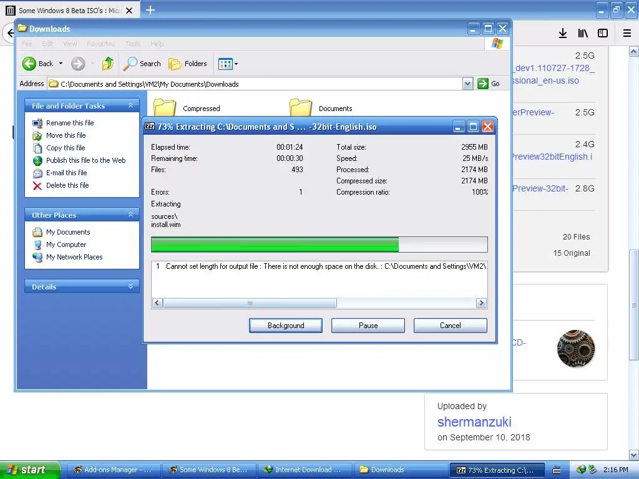Open Help menu in Downloads window
639x479 pixels.
tap(157, 44)
